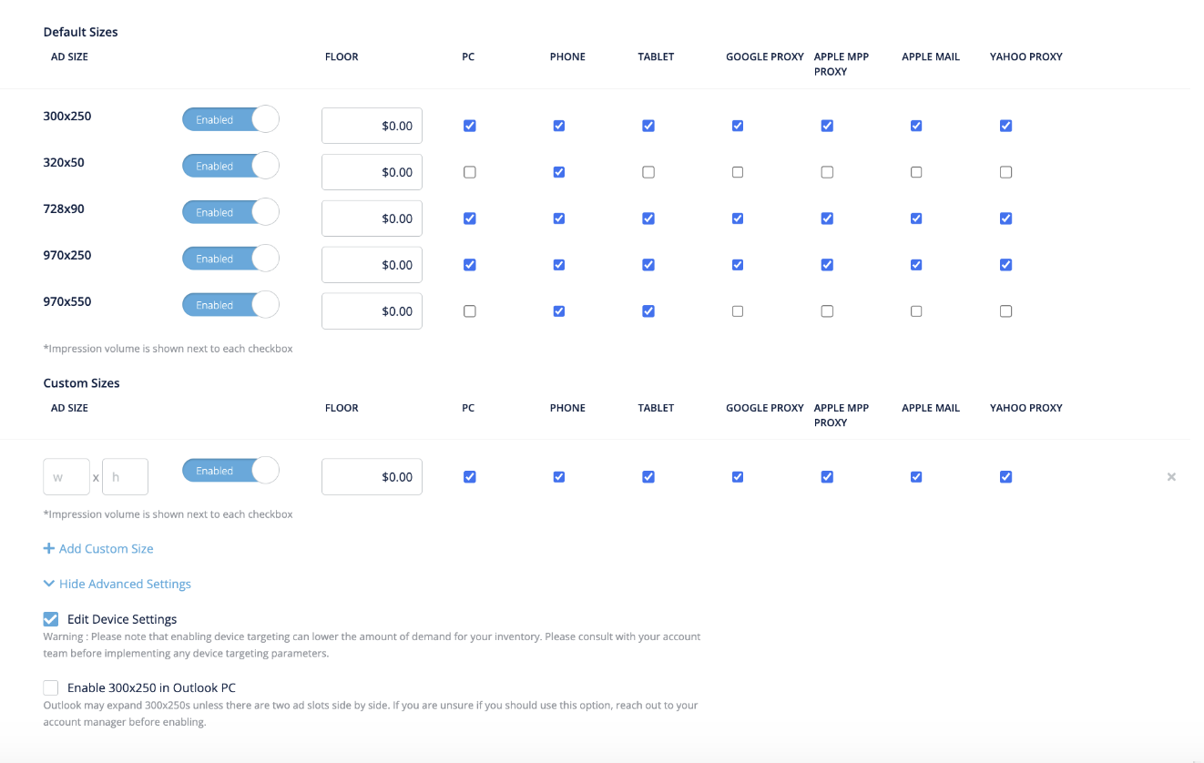Viewport: 1204px width, 763px height.
Task: Uncheck Phone for the 300x250 size
Action: pos(558,126)
